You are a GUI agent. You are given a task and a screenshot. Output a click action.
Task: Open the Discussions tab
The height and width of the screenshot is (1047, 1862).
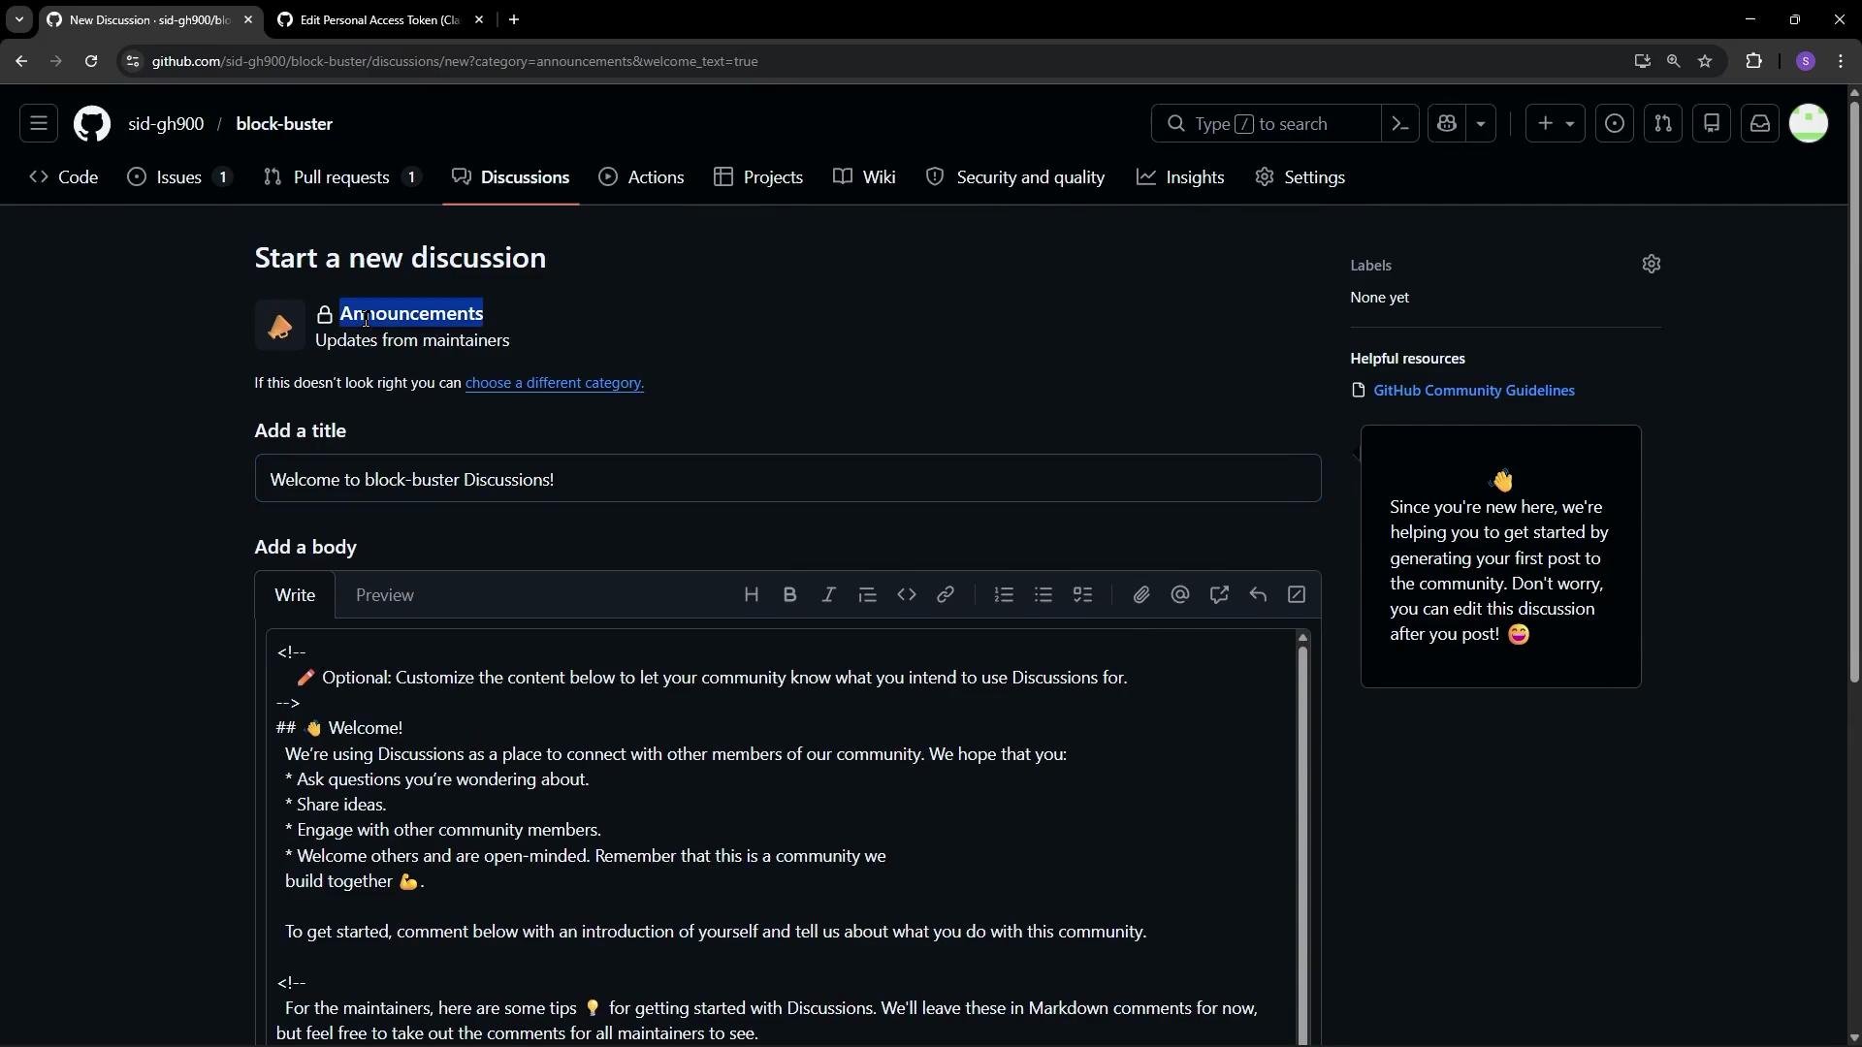[x=511, y=177]
